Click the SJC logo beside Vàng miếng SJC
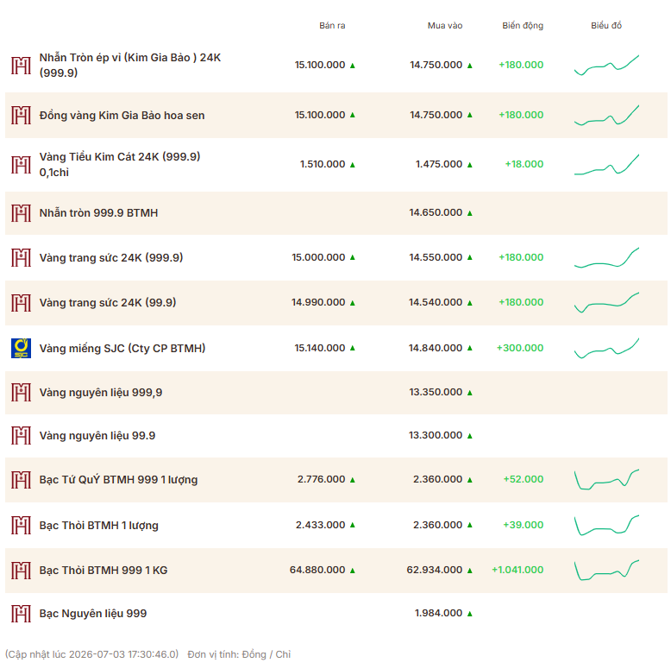The image size is (671, 669). [x=21, y=348]
